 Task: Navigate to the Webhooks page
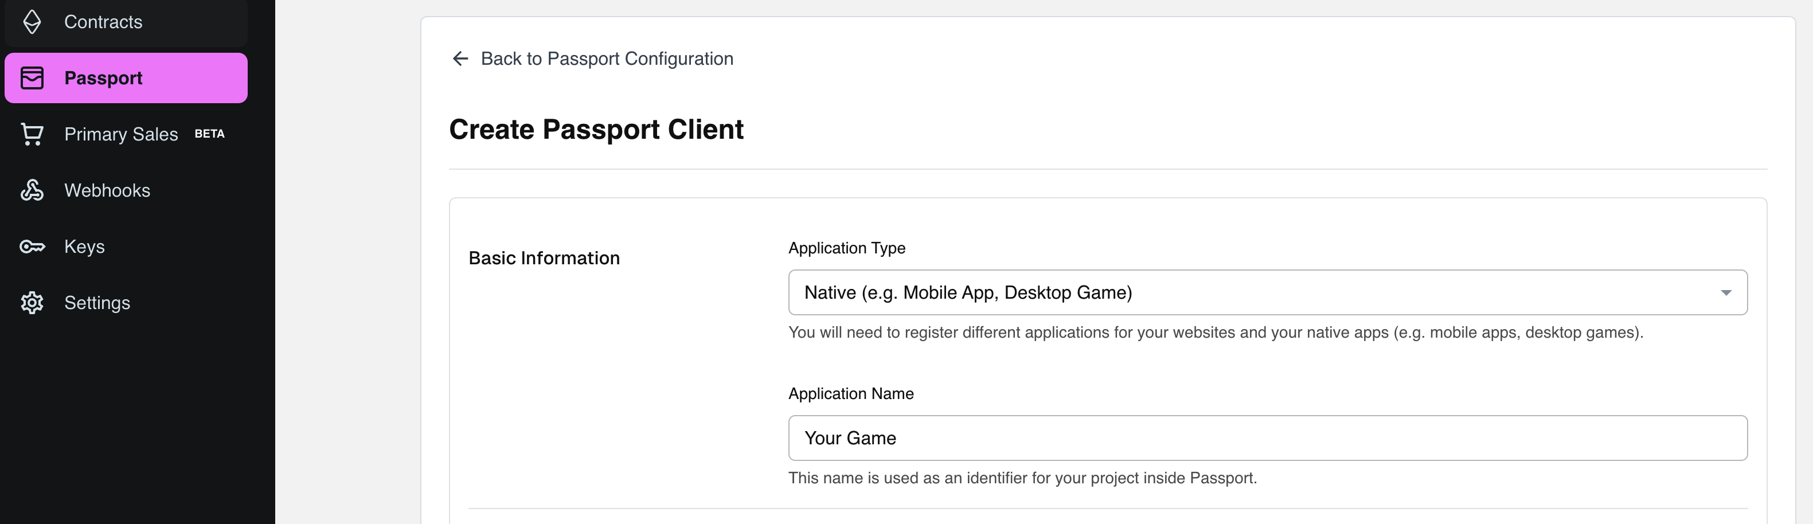pyautogui.click(x=107, y=190)
